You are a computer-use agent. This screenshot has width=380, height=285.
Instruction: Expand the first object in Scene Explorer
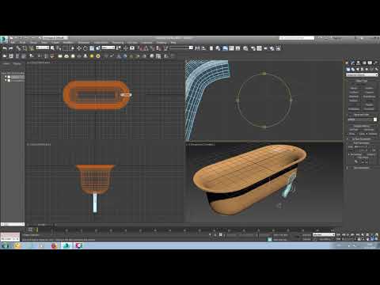6,77
